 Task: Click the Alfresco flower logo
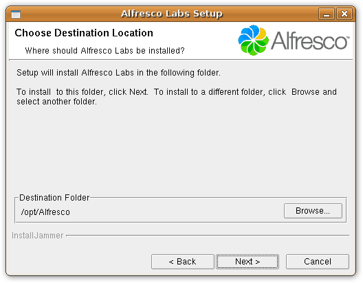253,41
